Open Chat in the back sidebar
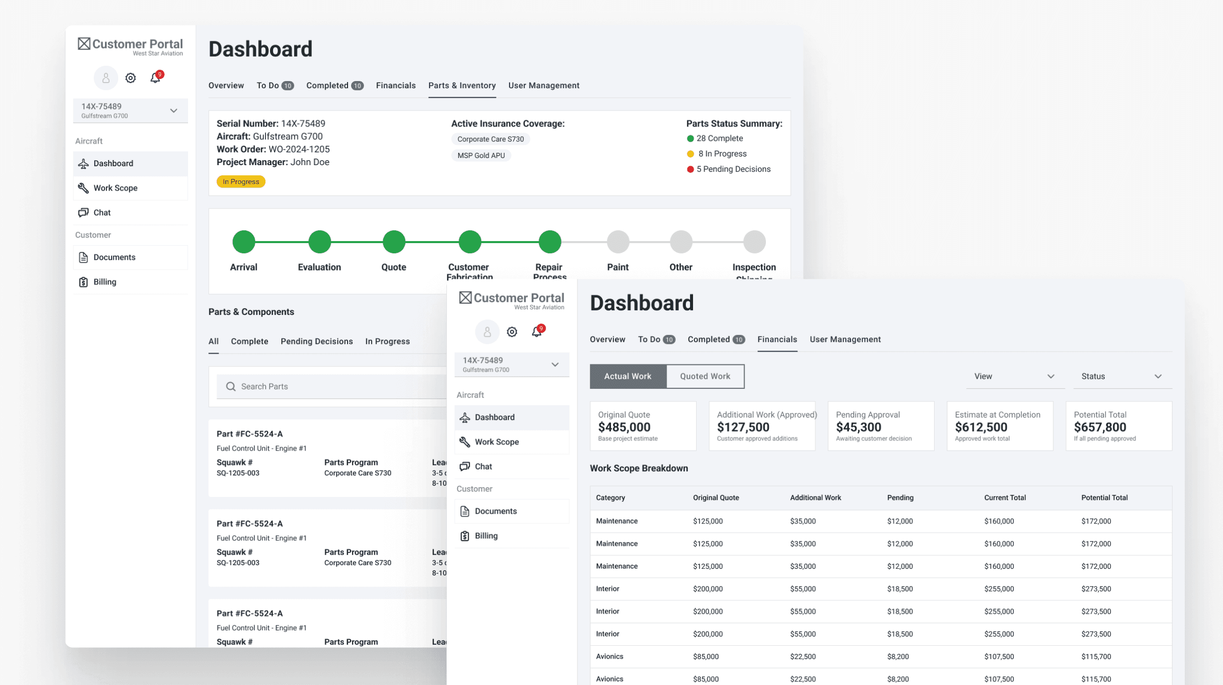 point(102,213)
